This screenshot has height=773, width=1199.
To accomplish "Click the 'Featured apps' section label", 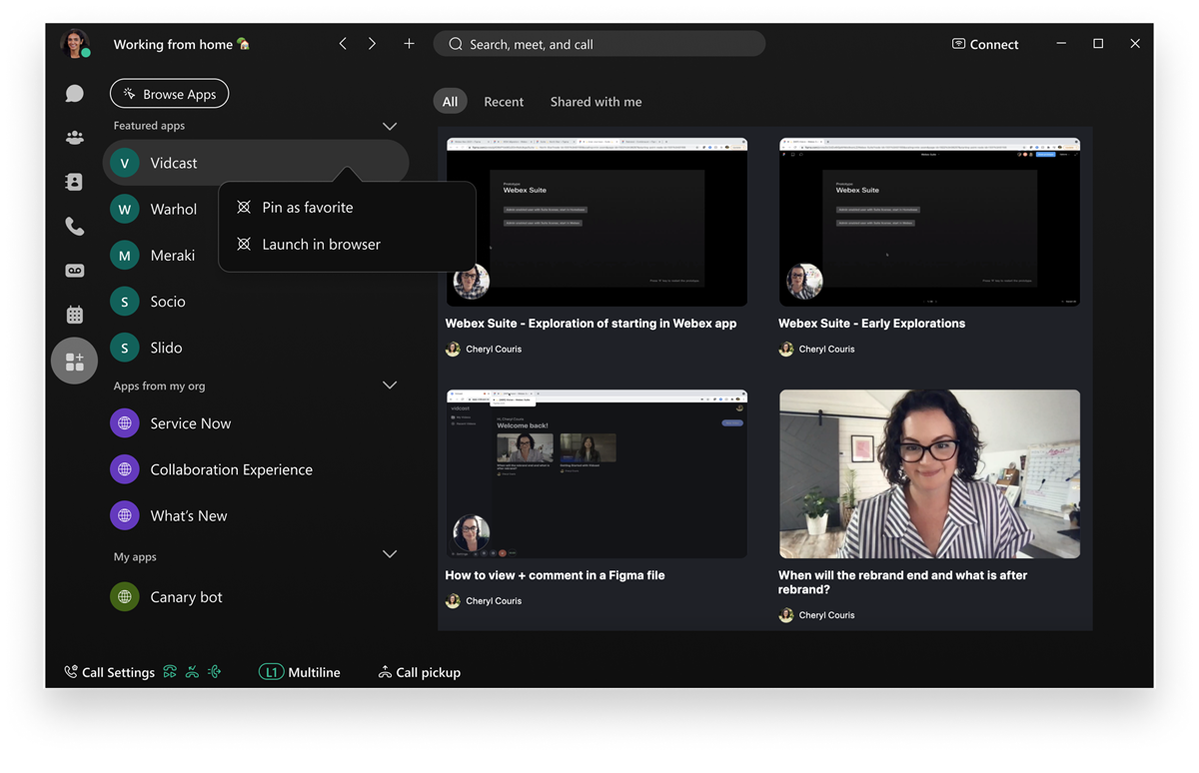I will [x=149, y=126].
